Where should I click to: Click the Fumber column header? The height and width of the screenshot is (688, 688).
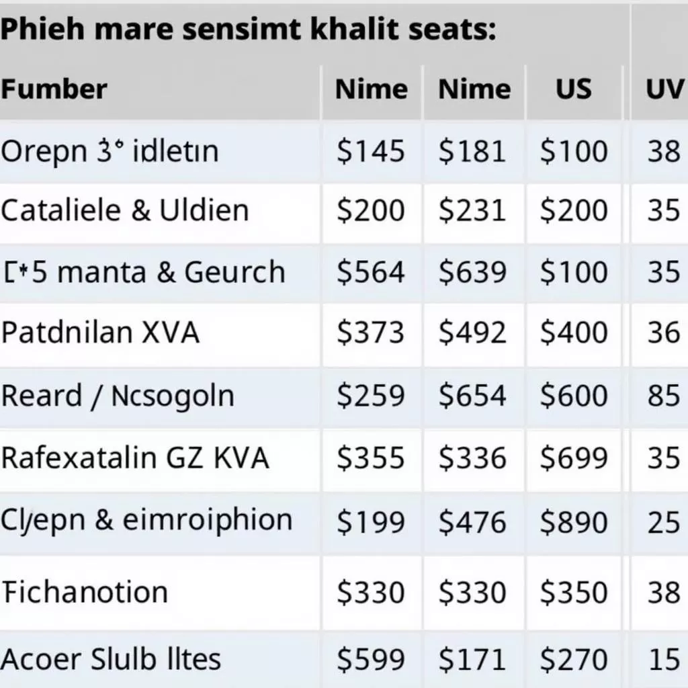click(54, 89)
